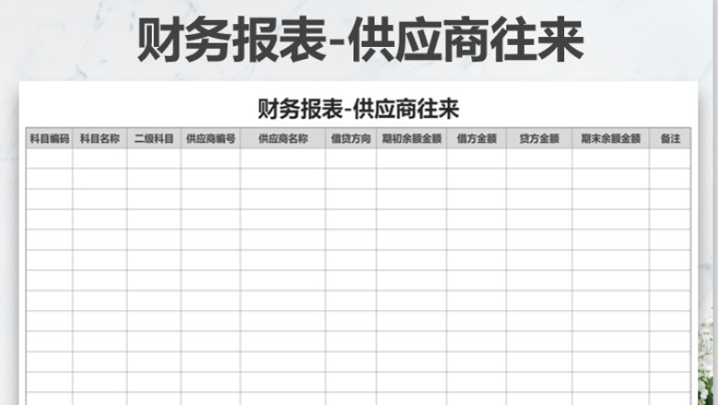The height and width of the screenshot is (405, 718).
Task: Click first empty cell under 借方金额
Action: pos(477,158)
